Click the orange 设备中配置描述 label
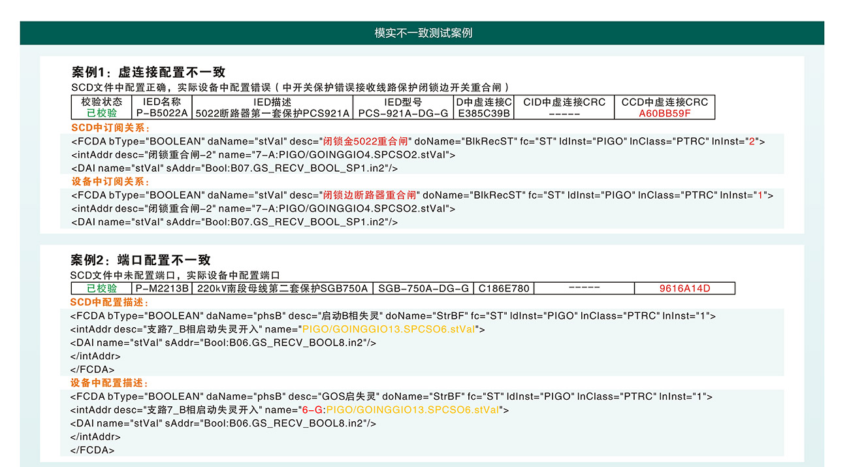849x467 pixels. [x=110, y=383]
